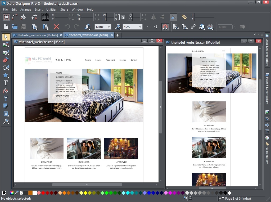
Task: Select the Selector tool
Action: [x=6, y=37]
